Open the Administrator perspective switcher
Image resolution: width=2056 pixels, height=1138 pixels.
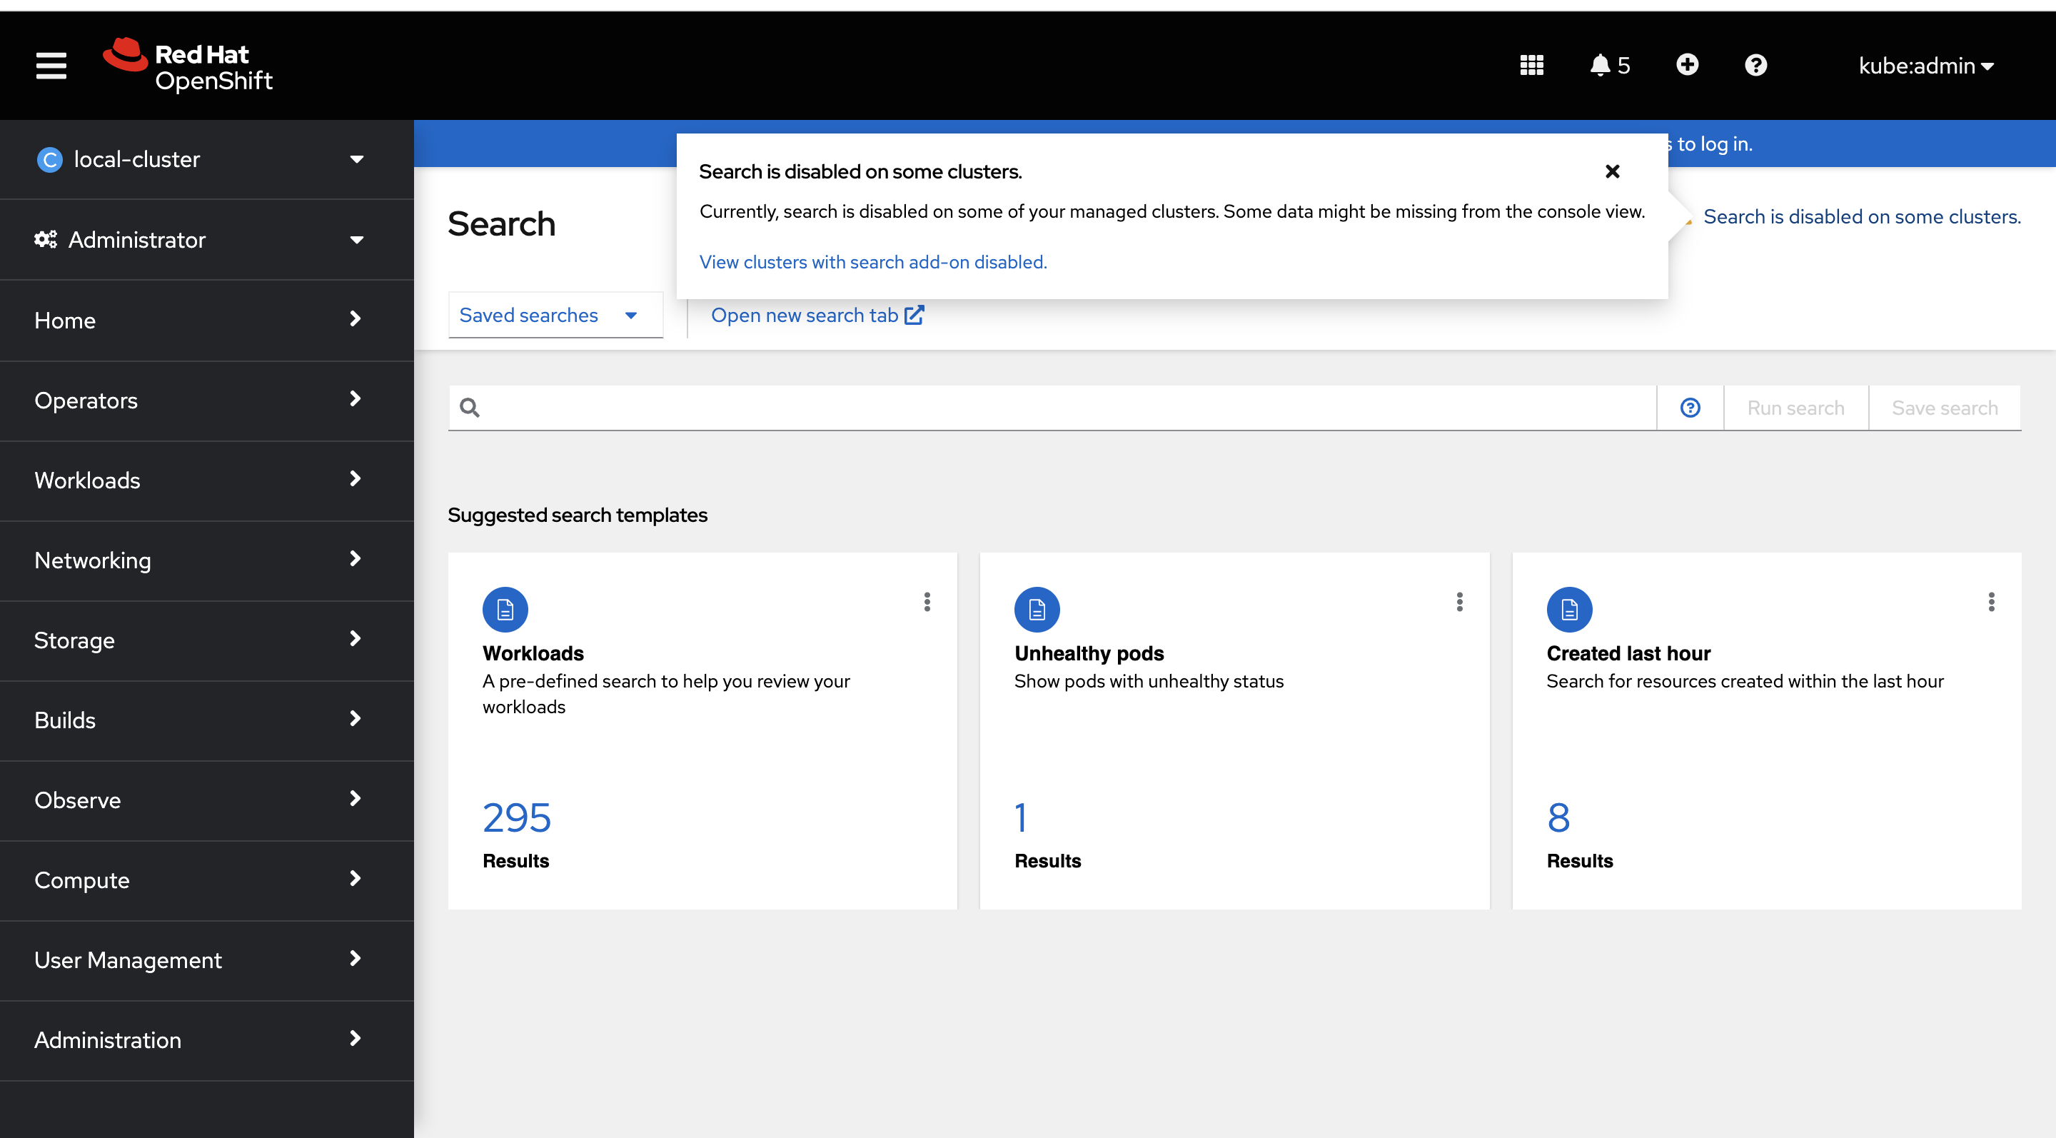(x=200, y=239)
